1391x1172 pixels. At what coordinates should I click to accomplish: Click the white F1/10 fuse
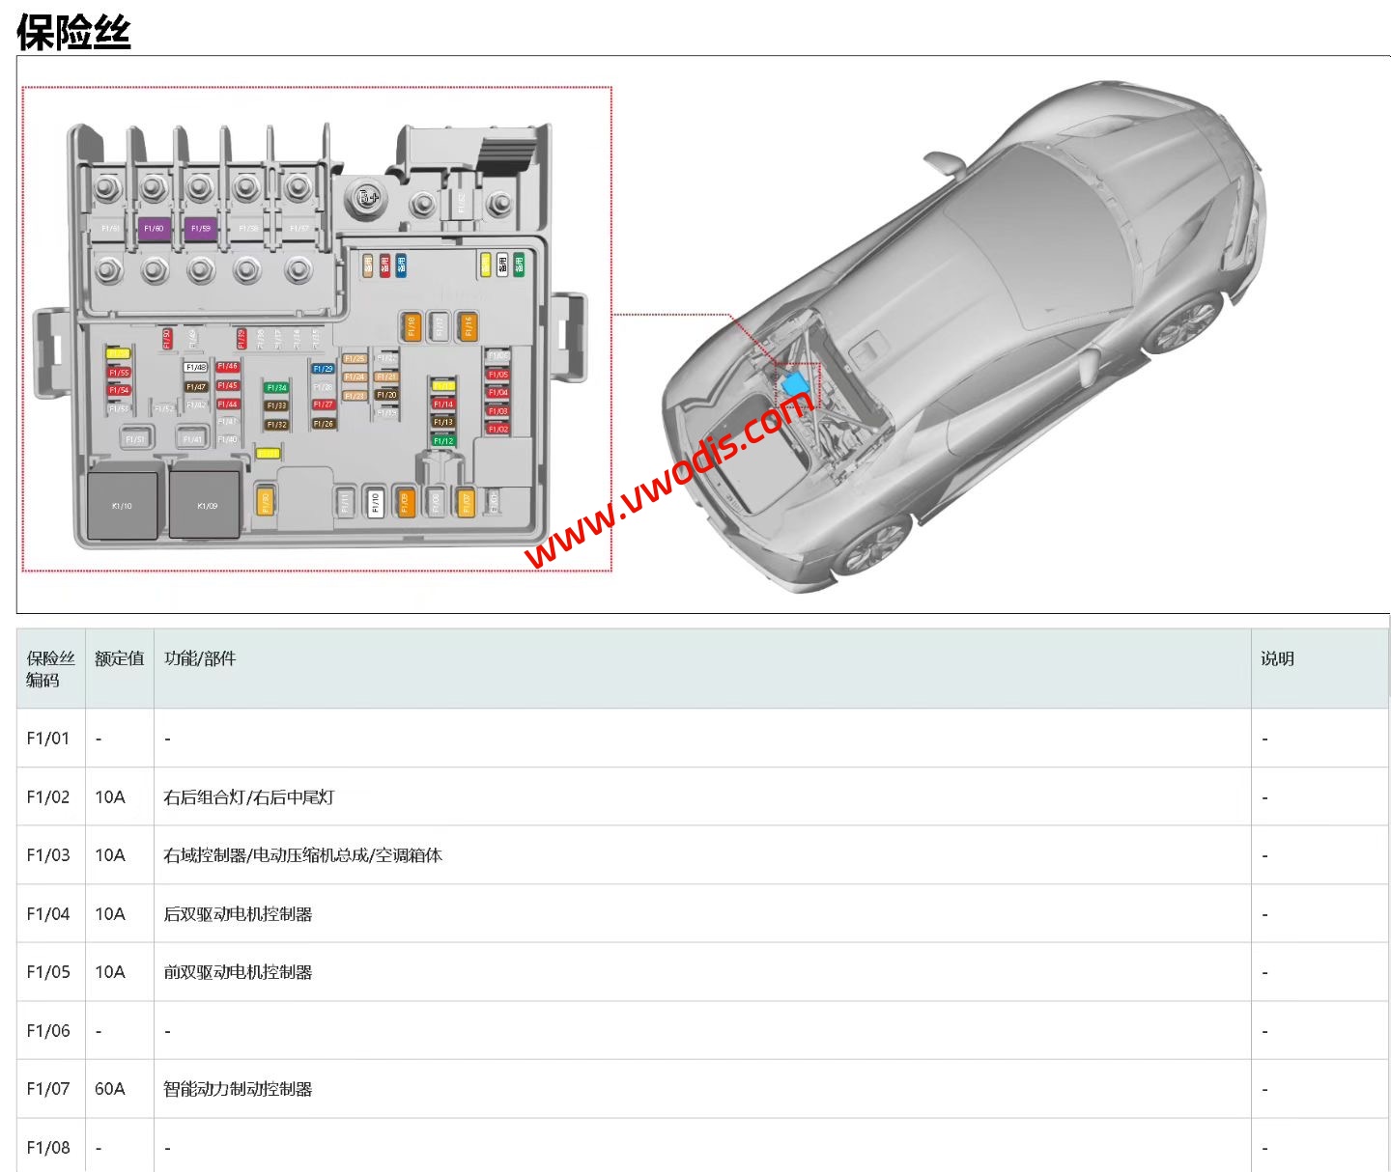376,502
